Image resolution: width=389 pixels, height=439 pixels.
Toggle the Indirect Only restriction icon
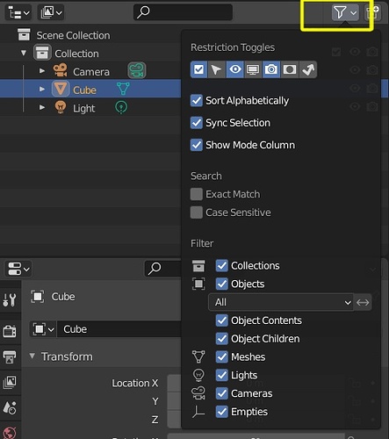coord(308,69)
